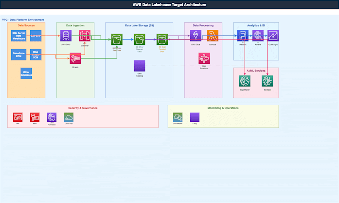The image size is (339, 203).
Task: Click the Step Functions workflow icon
Action: tap(204, 58)
